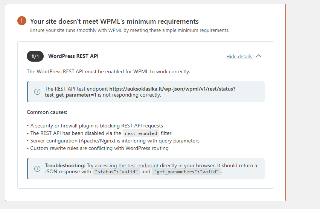Click the 1/1 requirements counter badge
Viewport: 320px width, 209px height.
point(35,56)
